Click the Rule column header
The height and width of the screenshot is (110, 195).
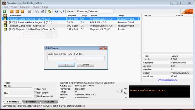coord(146,56)
